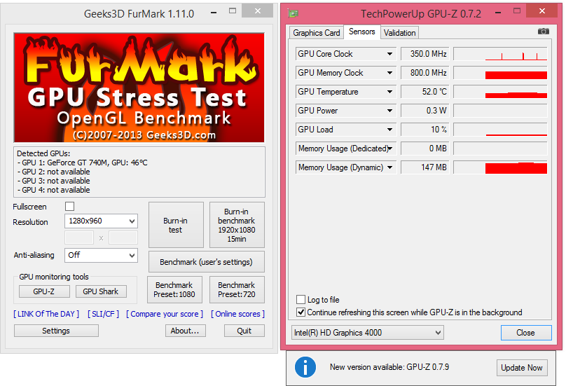Open the Memory Usage (Dedicated) dropdown

tap(346, 149)
